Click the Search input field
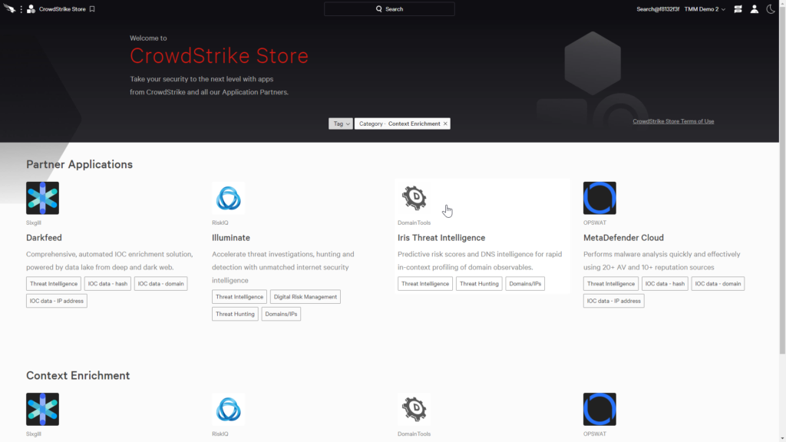Image resolution: width=786 pixels, height=442 pixels. pos(389,9)
